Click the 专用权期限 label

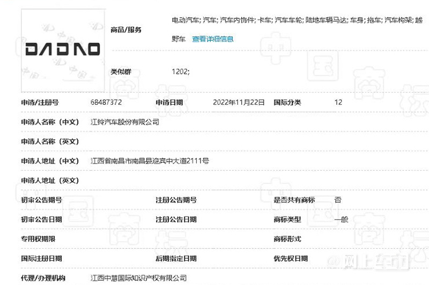(38, 239)
